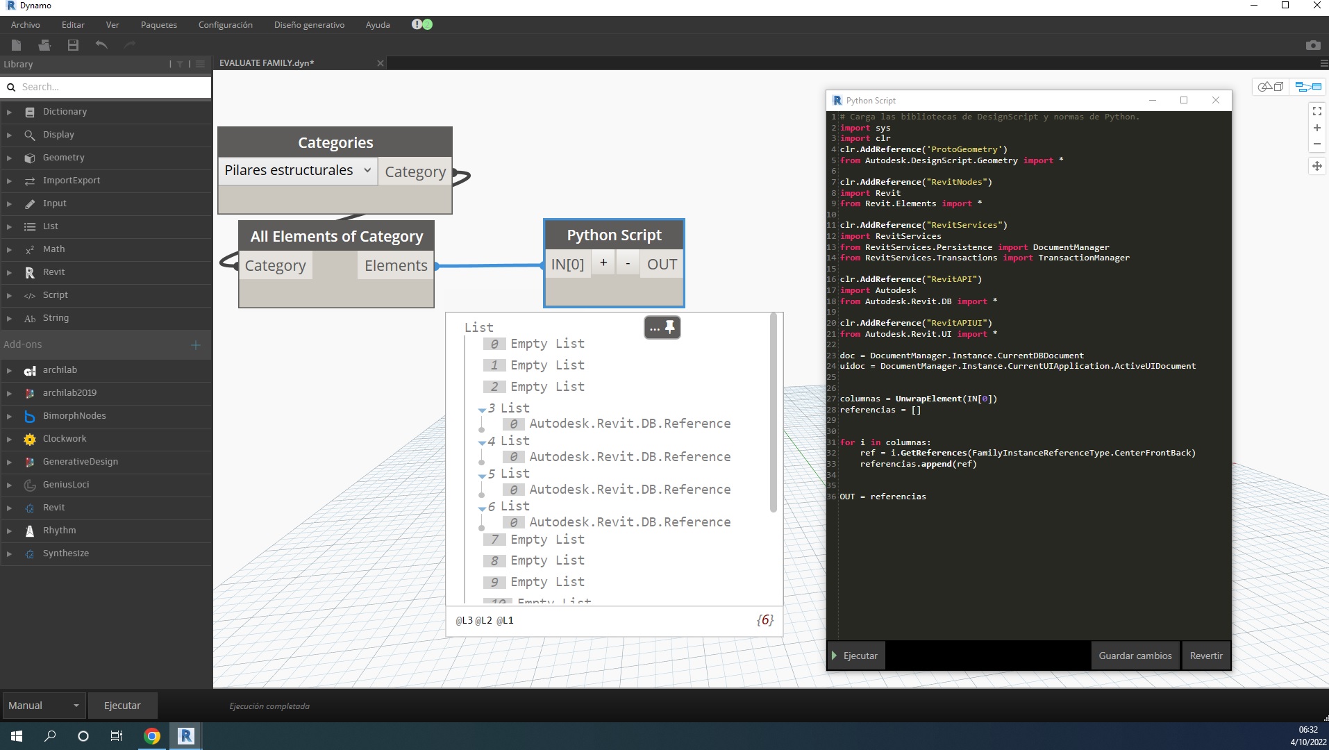The image size is (1329, 750).
Task: Expand the ImportExport library category
Action: 9,181
